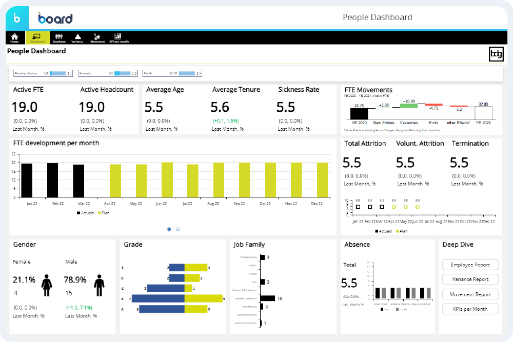Select the green Vacancies +10.00 bar
513x342 pixels.
pos(409,106)
